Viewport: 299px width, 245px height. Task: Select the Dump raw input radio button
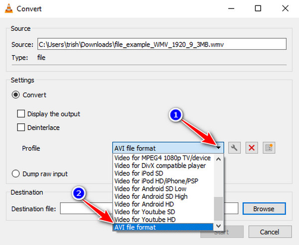15,173
